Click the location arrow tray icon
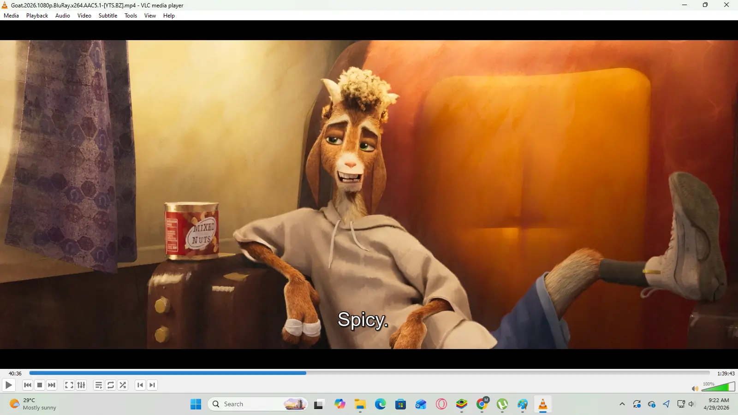The width and height of the screenshot is (738, 415). [x=667, y=404]
